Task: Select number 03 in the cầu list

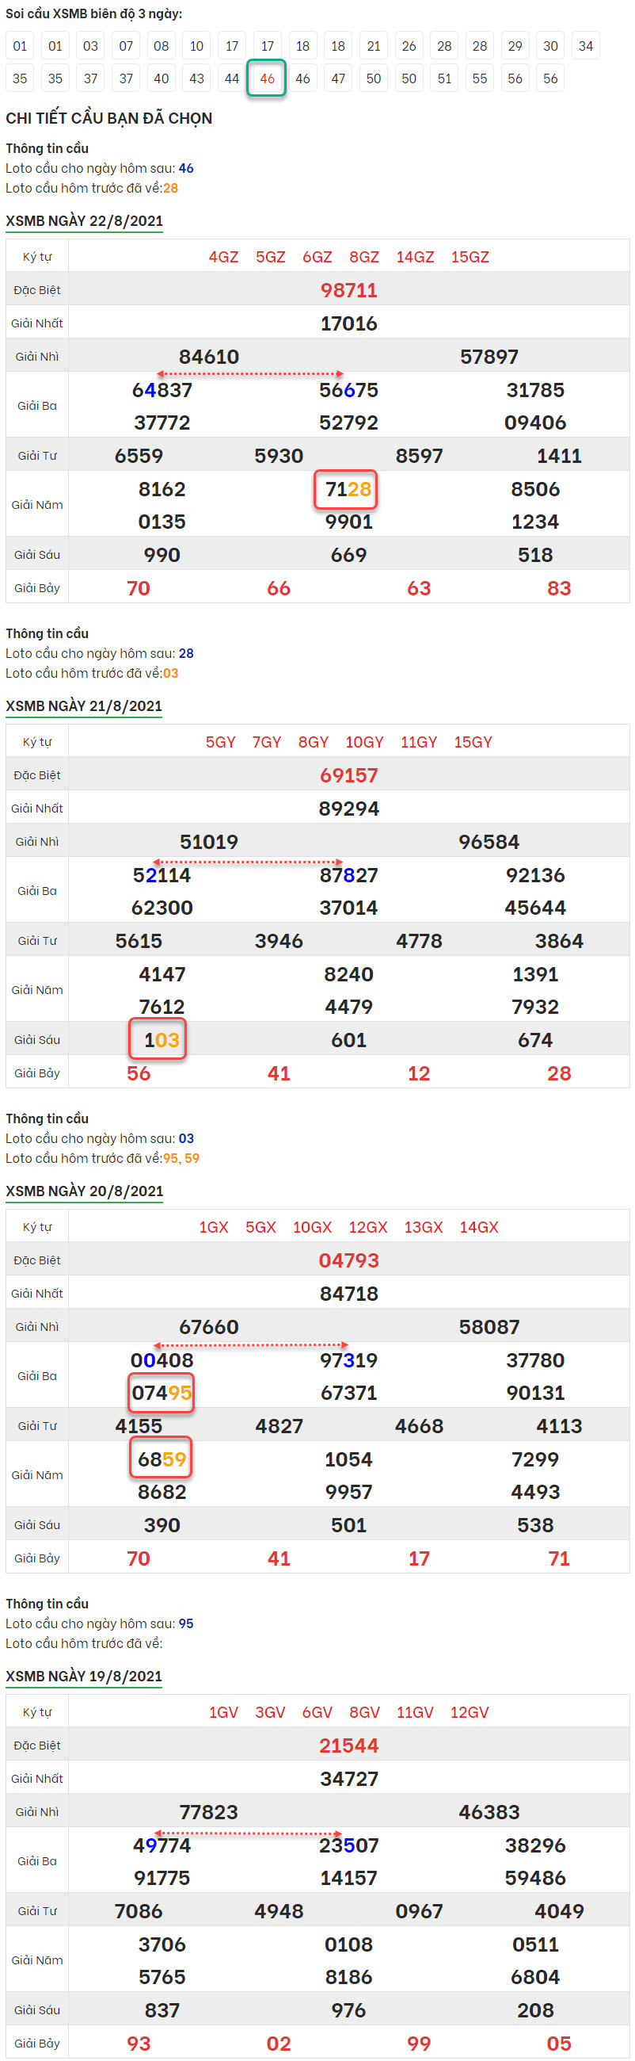Action: (x=90, y=46)
